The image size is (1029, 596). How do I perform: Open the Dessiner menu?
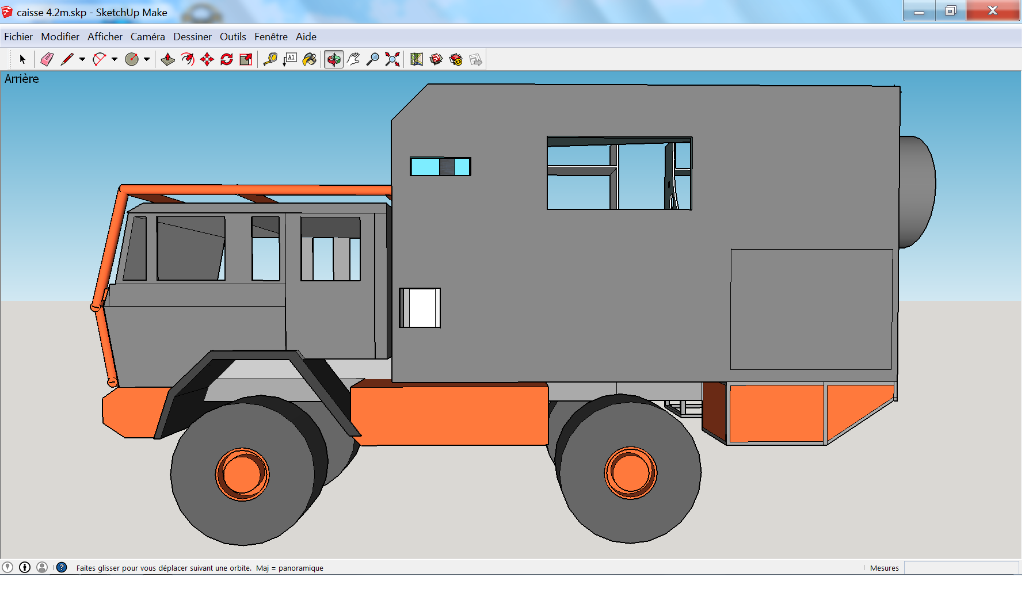(x=192, y=37)
